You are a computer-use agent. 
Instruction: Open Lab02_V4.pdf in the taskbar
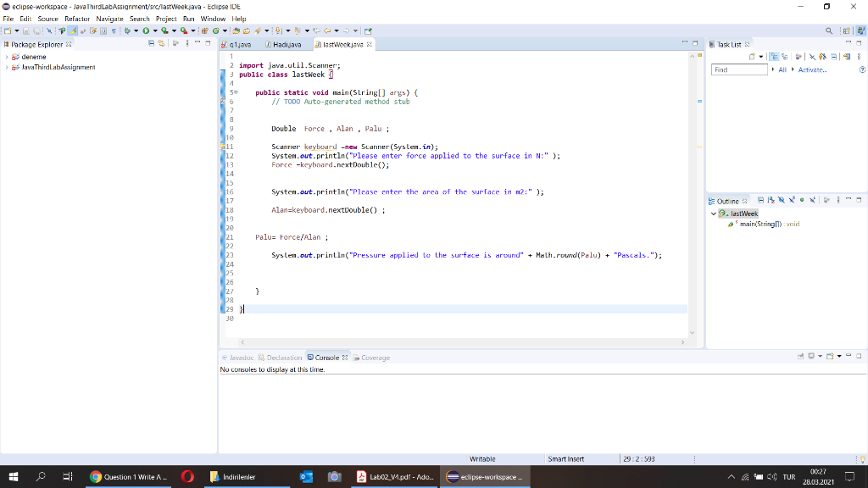point(395,476)
